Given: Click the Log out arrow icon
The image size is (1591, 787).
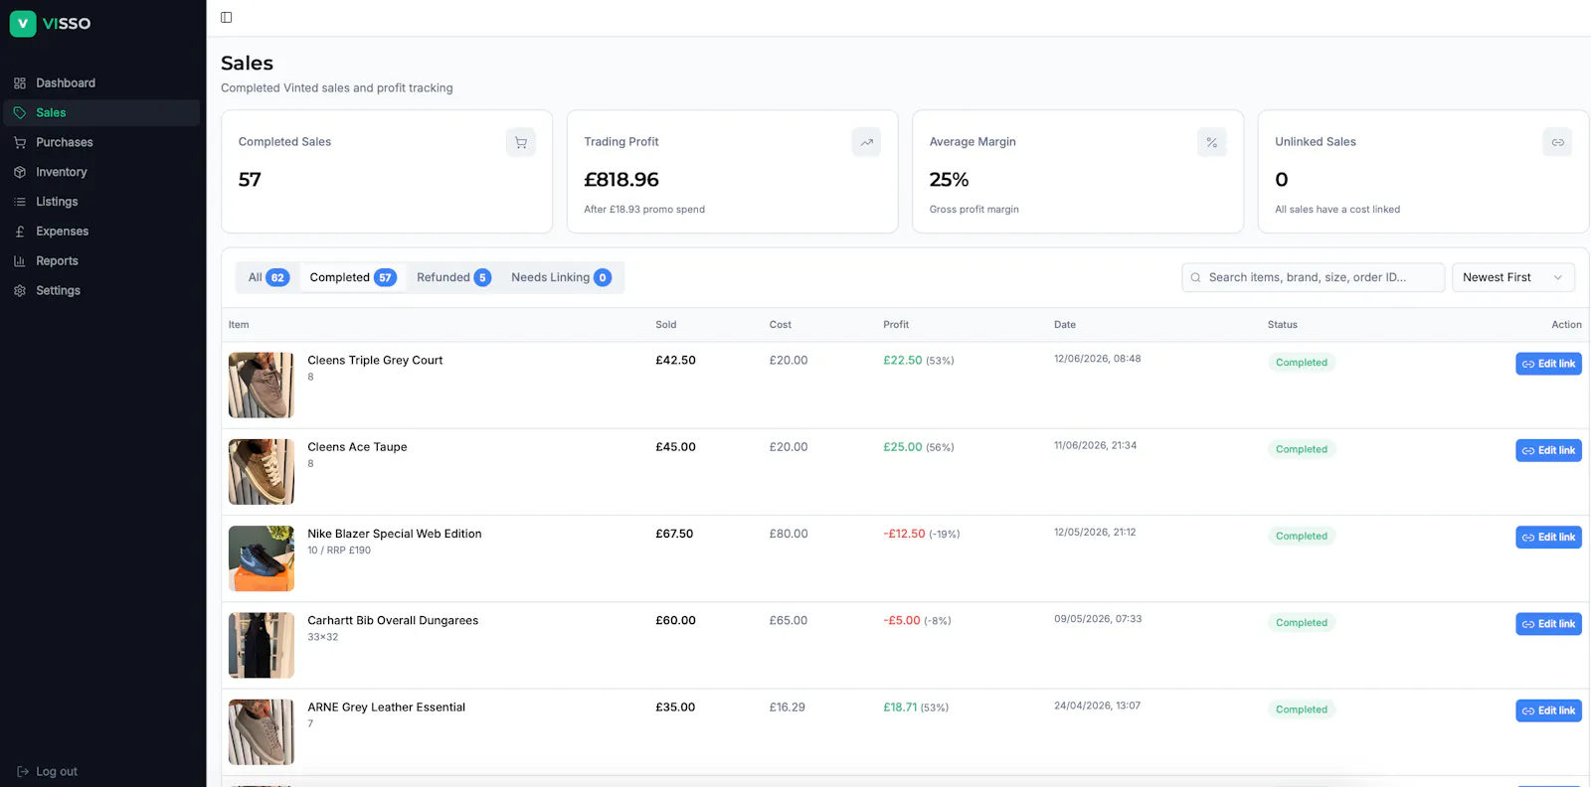Looking at the screenshot, I should pyautogui.click(x=23, y=772).
